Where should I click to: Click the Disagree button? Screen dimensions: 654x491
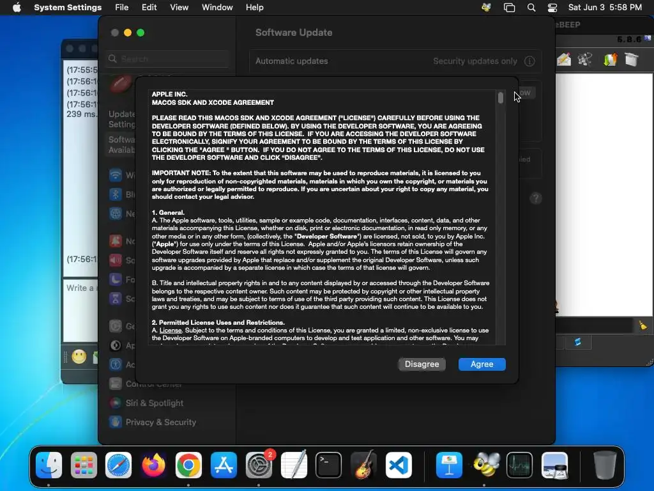(x=422, y=364)
